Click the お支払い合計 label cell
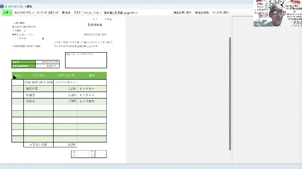The image size is (302, 169). click(x=38, y=145)
